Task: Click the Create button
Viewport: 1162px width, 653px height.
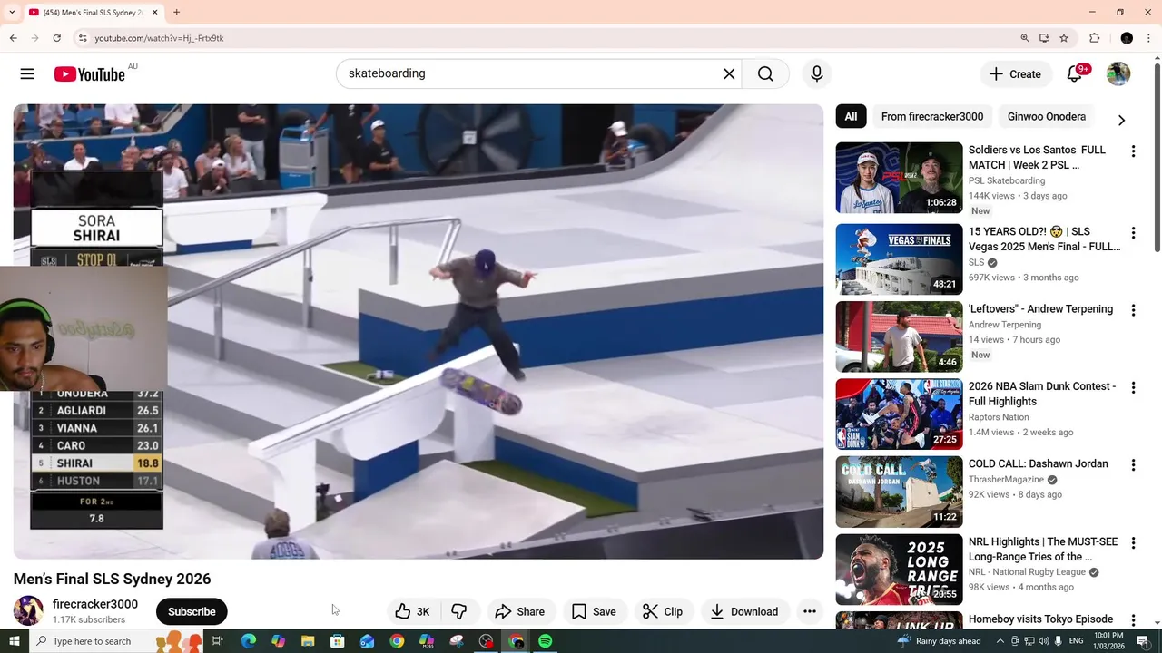Action: (1015, 73)
